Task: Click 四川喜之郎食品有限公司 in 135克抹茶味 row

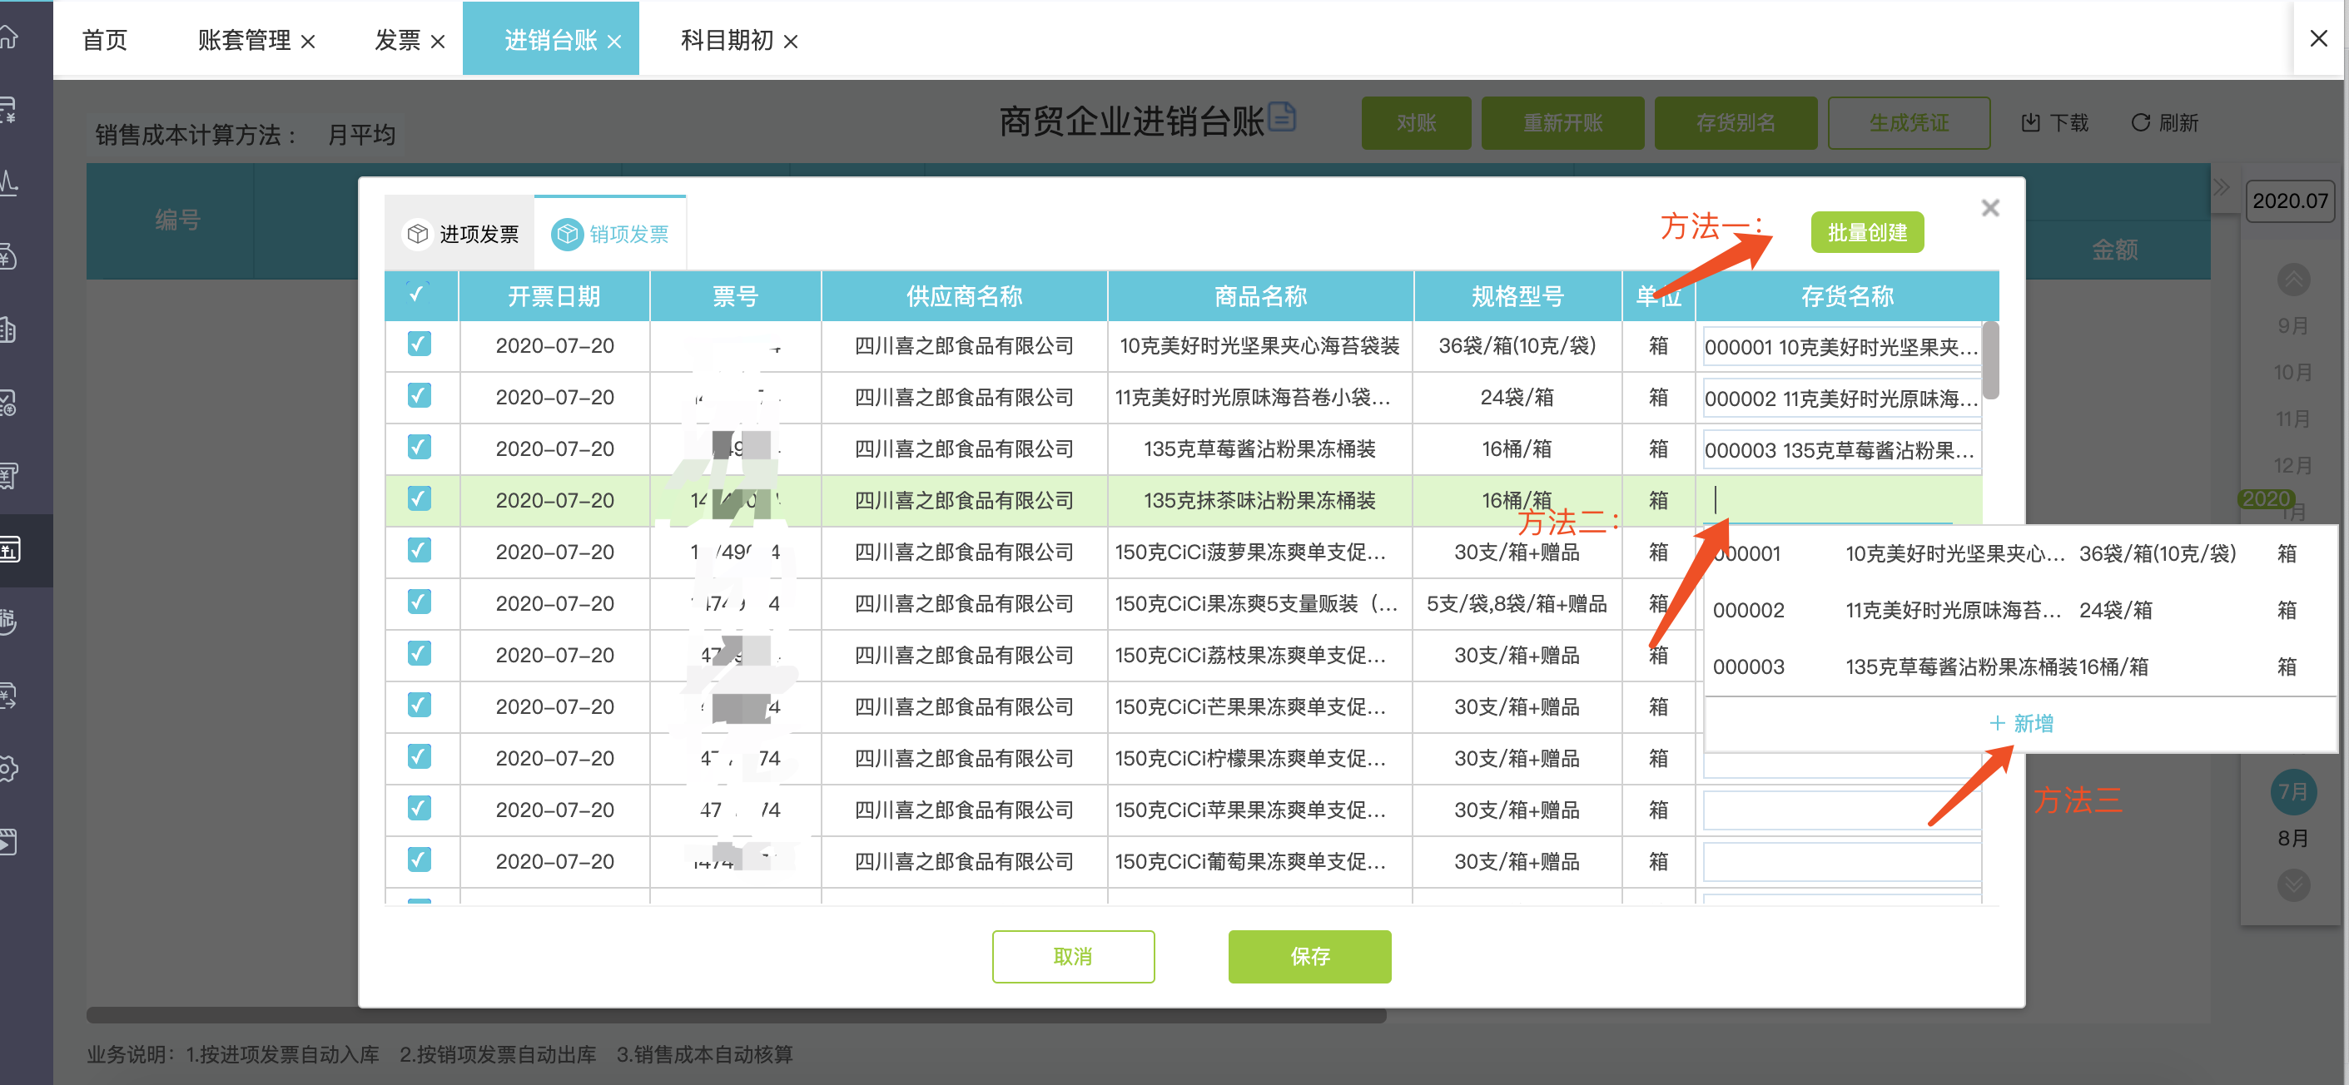Action: 964,501
